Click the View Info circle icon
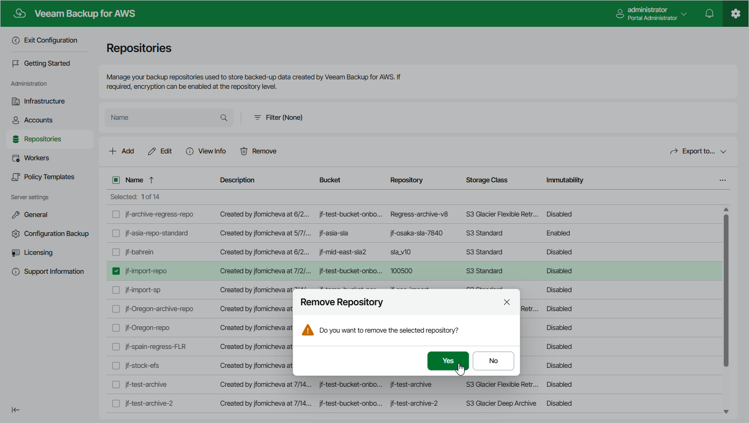Image resolution: width=749 pixels, height=423 pixels. [190, 151]
